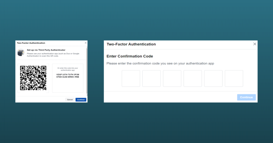
Task: Click the third confirmation code digit box
Action: coord(172,78)
